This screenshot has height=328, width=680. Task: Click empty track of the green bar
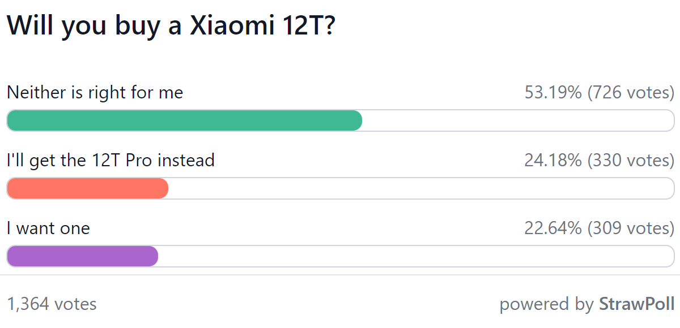518,120
